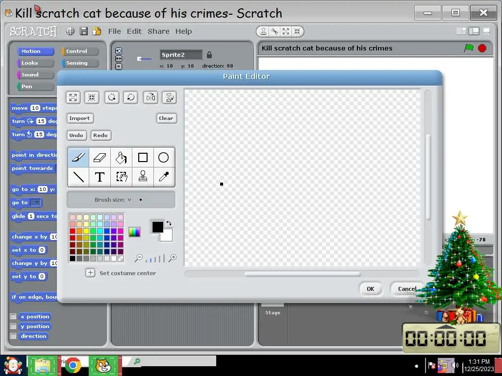Rotate costume counter-clockwise
The width and height of the screenshot is (502, 376).
(112, 97)
